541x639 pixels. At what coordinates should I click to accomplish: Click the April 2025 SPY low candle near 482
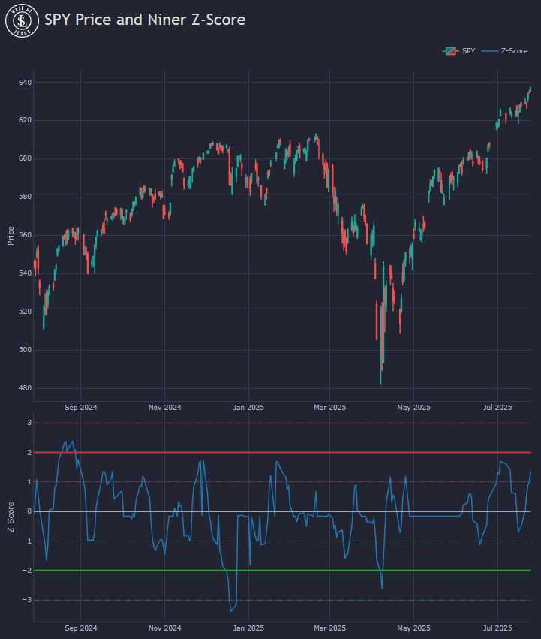[x=381, y=346]
